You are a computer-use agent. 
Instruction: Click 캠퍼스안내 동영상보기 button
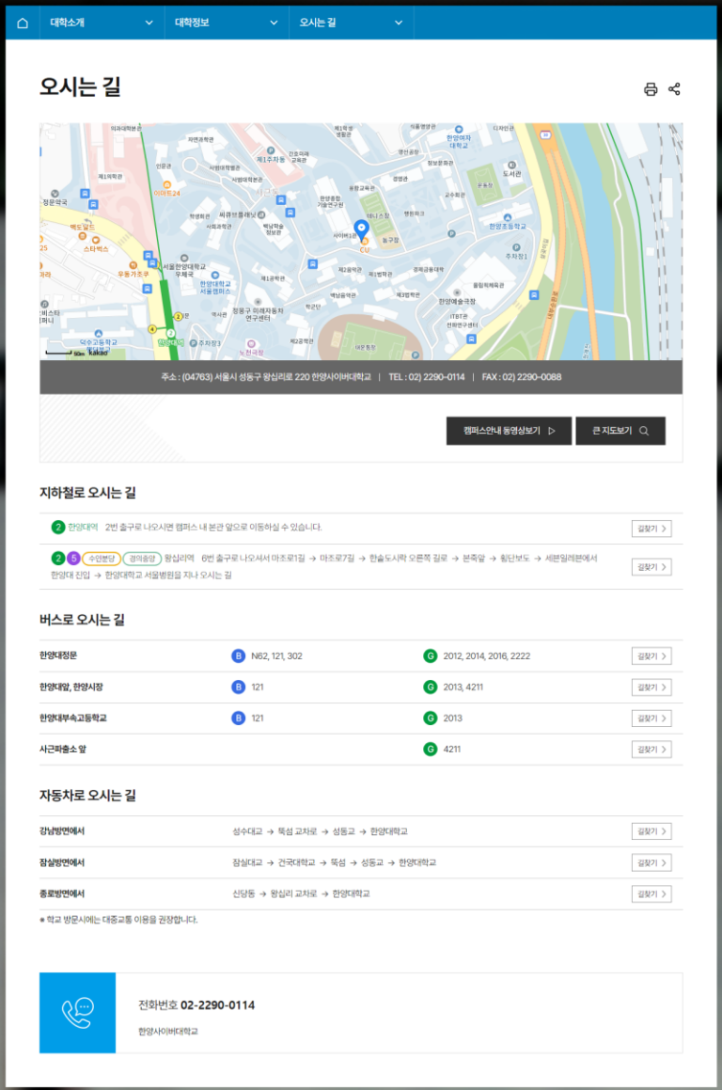click(x=509, y=431)
